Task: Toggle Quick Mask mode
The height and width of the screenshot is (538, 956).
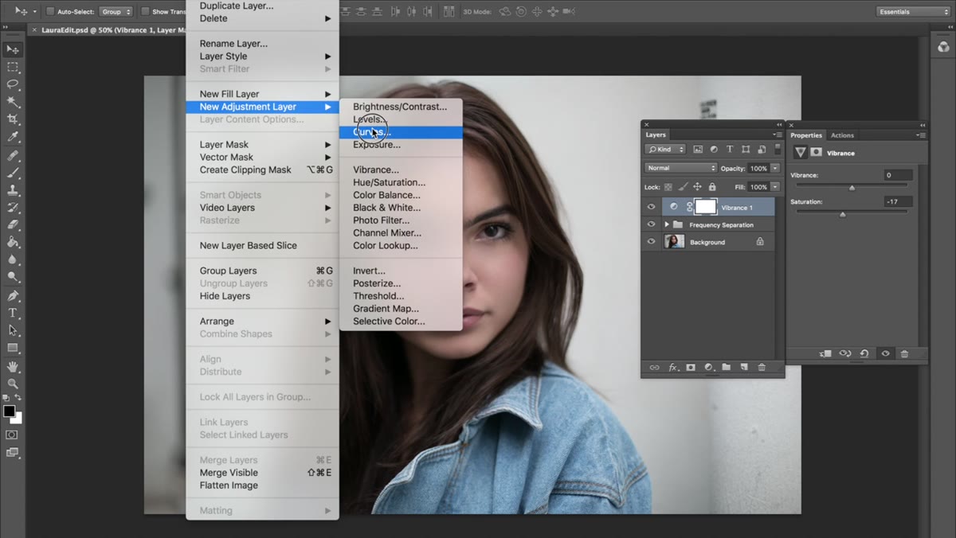Action: 12,435
